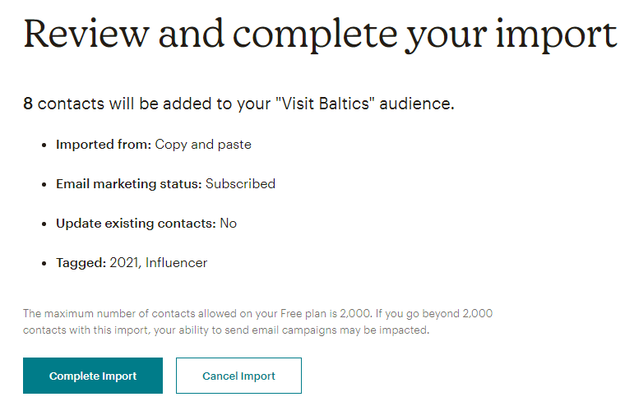Click the bold number 8 contacts count
This screenshot has height=420, width=634.
[27, 104]
